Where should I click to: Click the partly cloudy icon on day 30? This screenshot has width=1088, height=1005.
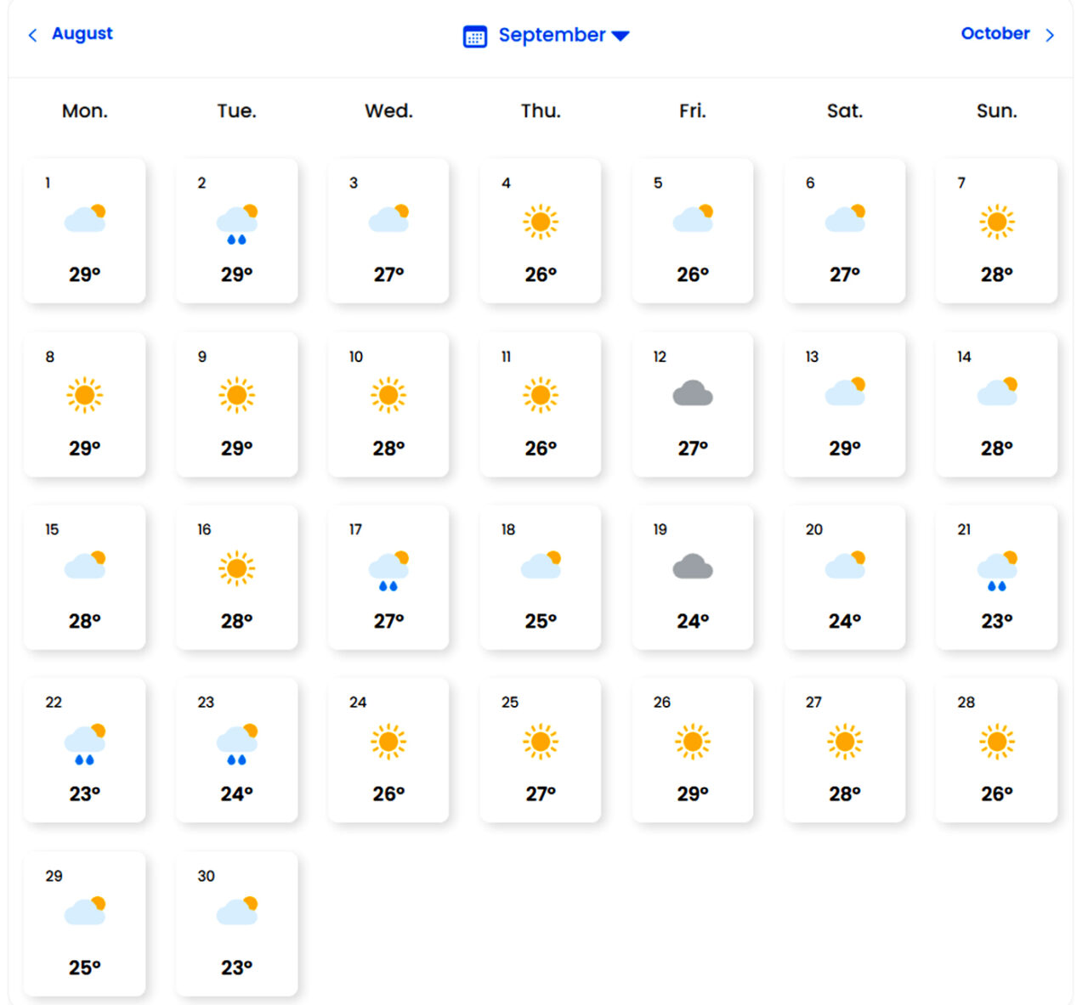click(237, 911)
